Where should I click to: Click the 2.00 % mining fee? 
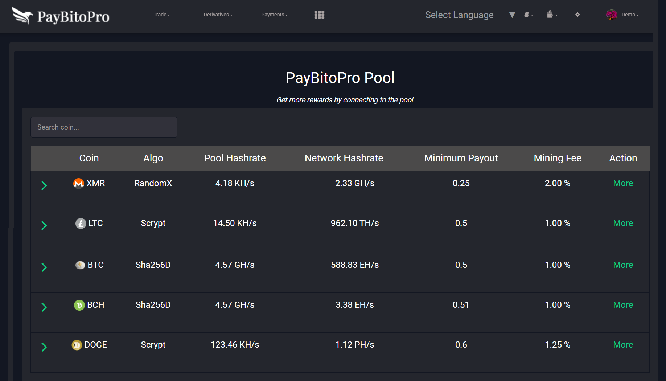point(558,183)
